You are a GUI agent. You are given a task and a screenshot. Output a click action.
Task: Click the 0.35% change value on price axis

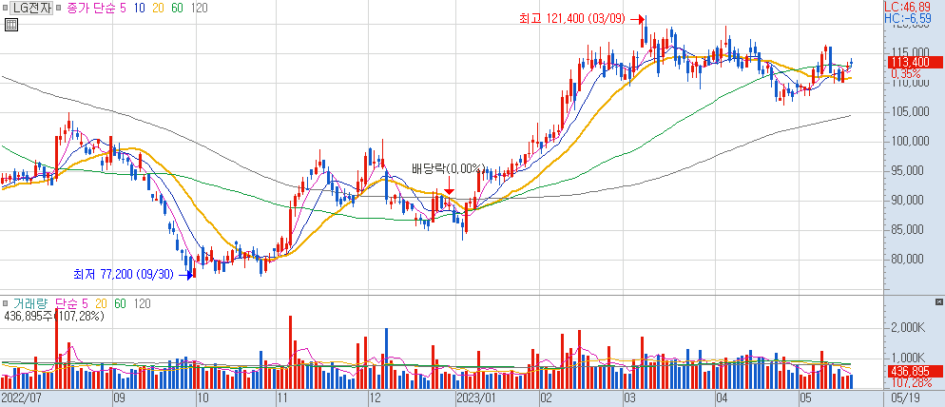tap(905, 73)
